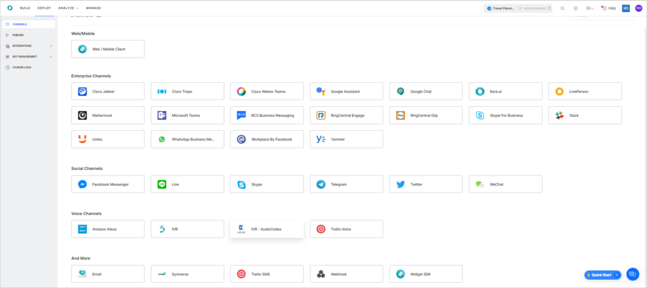Click the Twitter bird icon
The image size is (647, 288).
400,184
